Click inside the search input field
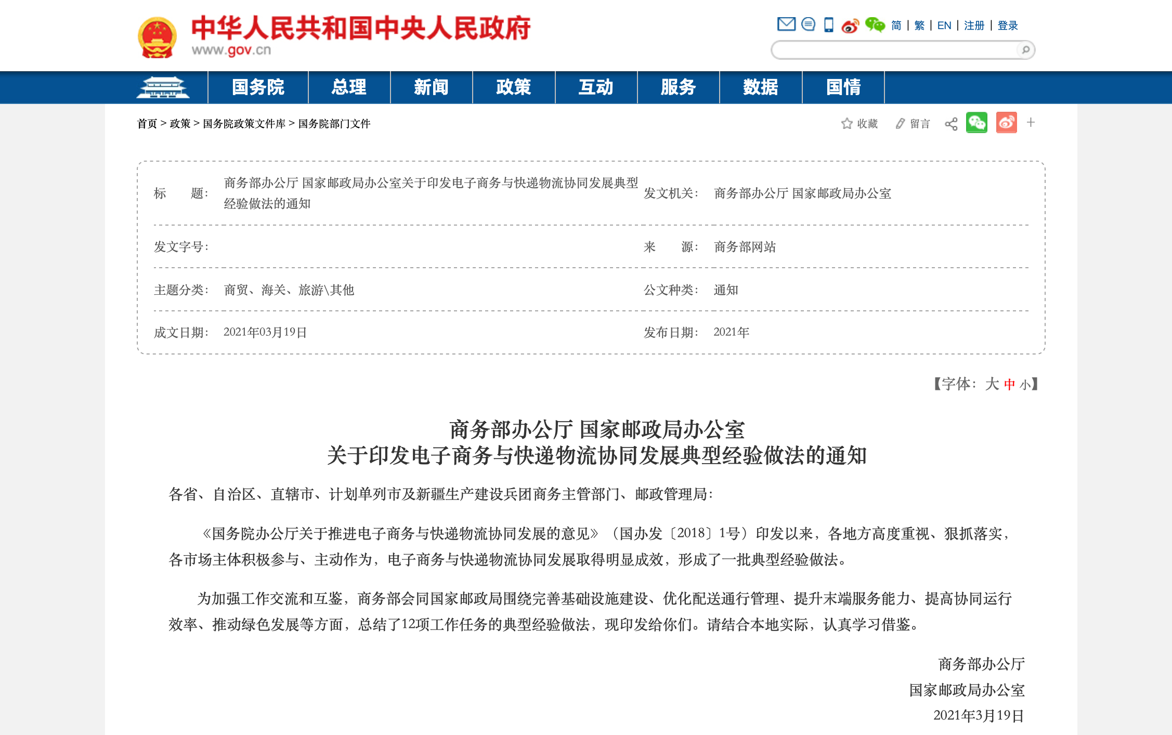This screenshot has width=1172, height=735. point(895,50)
